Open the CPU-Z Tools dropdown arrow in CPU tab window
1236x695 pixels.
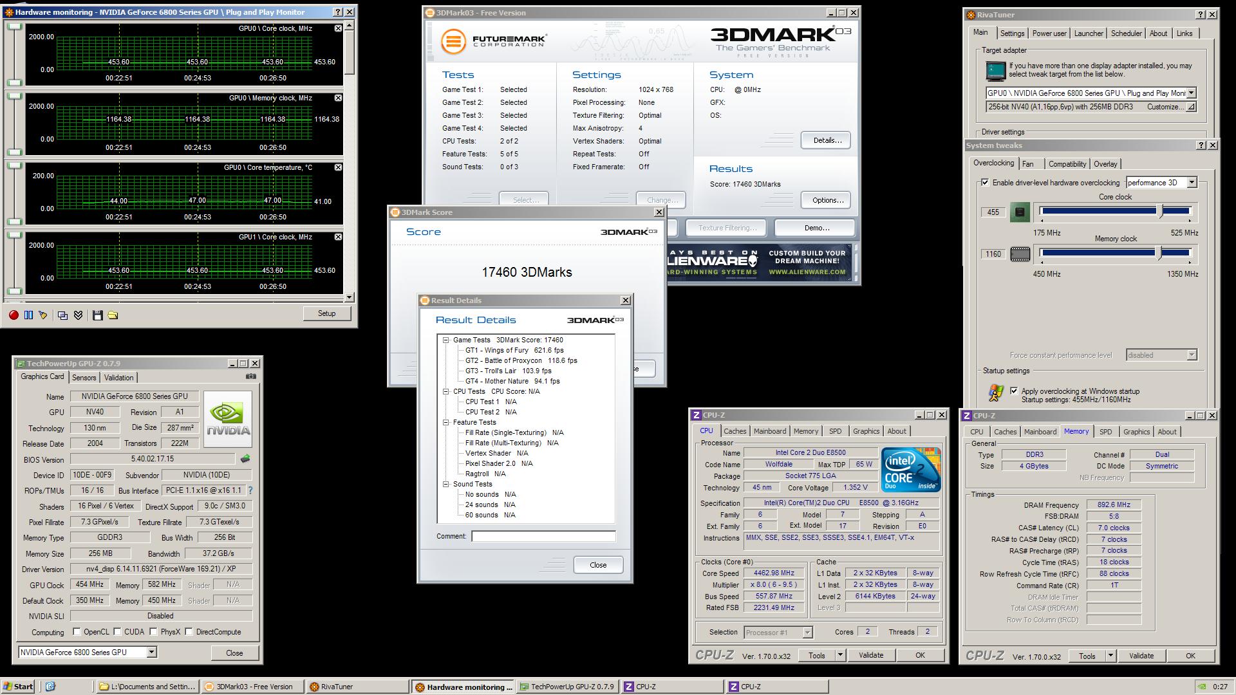coord(840,655)
